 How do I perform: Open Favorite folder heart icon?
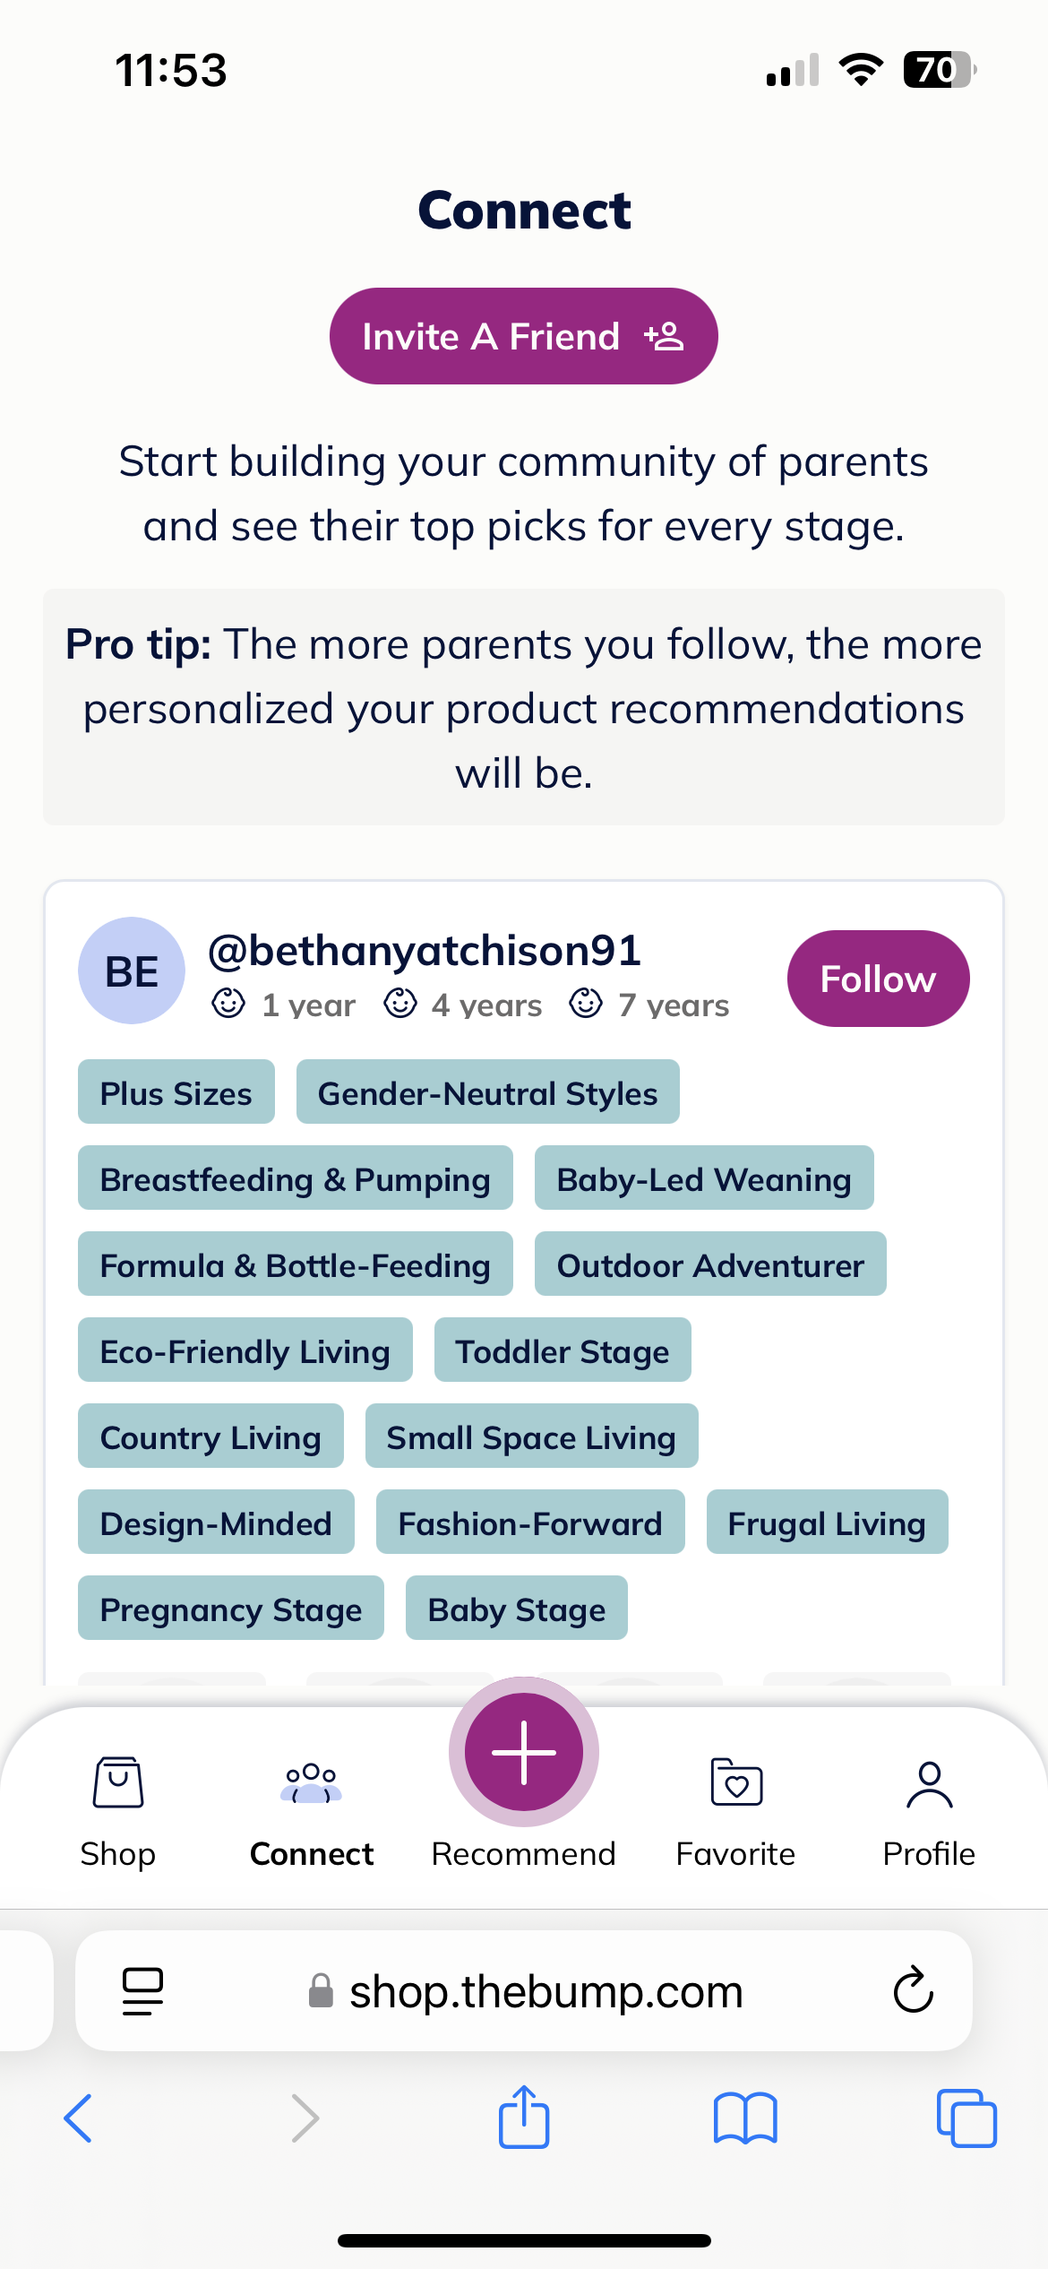click(735, 1783)
